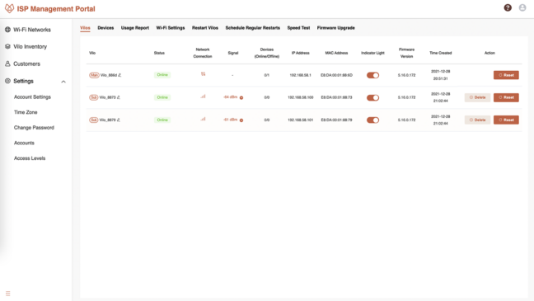Toggle indicator light for Vilo_886d

(x=372, y=75)
